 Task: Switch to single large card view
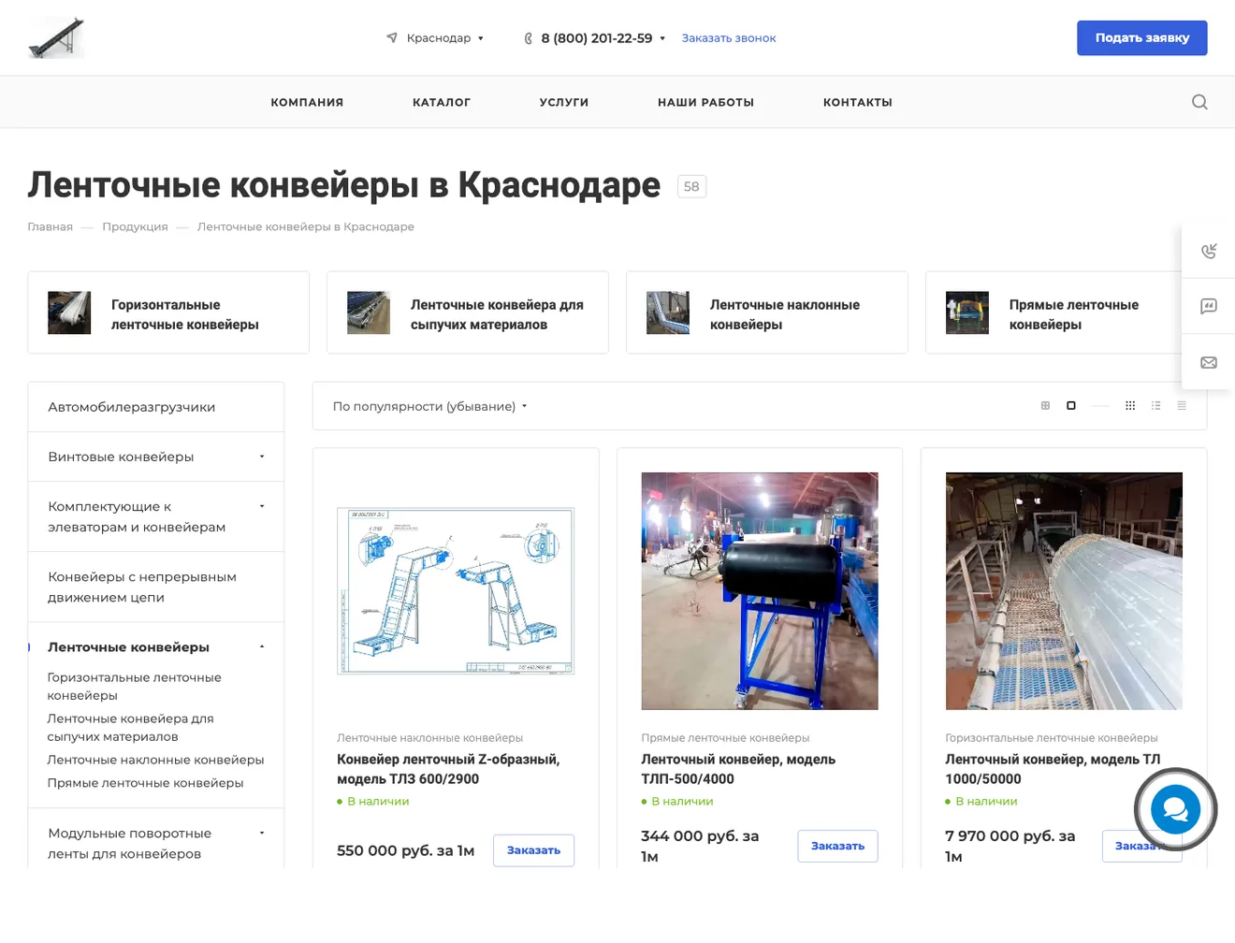(x=1071, y=406)
